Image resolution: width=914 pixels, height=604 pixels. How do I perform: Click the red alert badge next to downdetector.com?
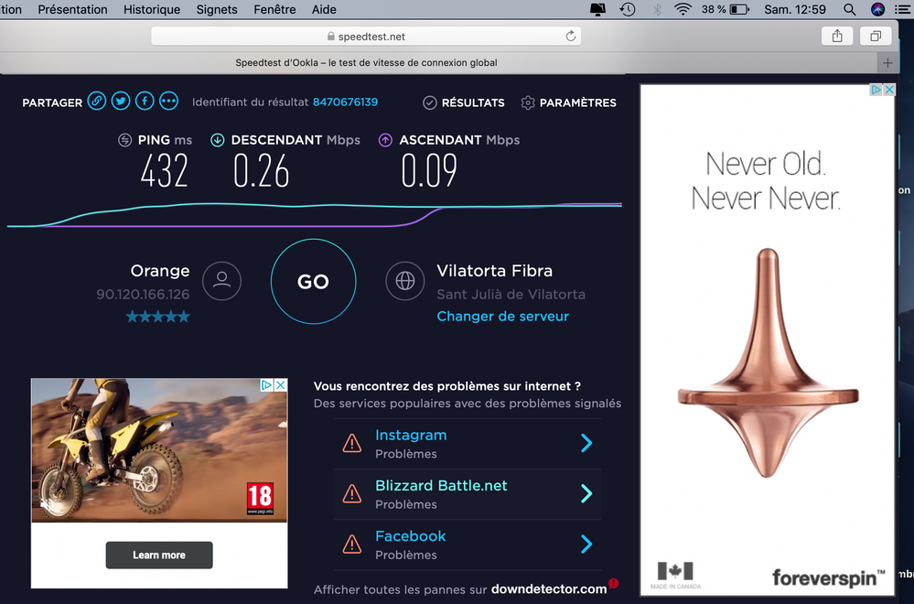[614, 582]
